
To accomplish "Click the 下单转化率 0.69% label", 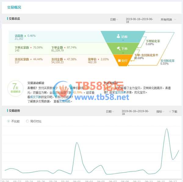I will point(153,42).
